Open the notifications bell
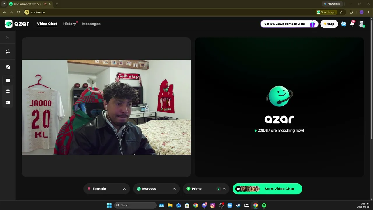 352,24
